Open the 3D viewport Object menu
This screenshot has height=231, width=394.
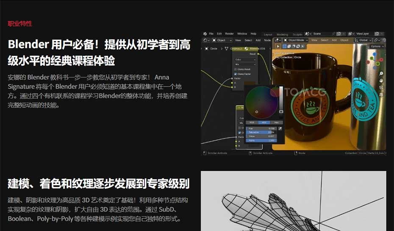click(344, 40)
